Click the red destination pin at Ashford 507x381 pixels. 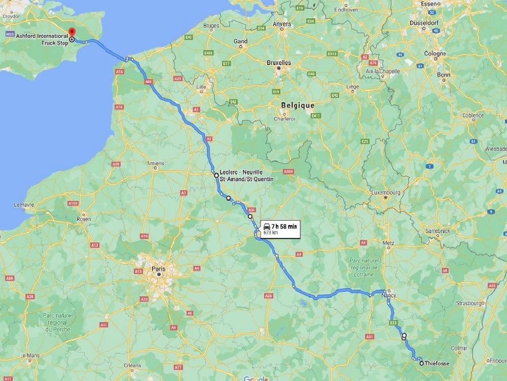click(x=72, y=32)
